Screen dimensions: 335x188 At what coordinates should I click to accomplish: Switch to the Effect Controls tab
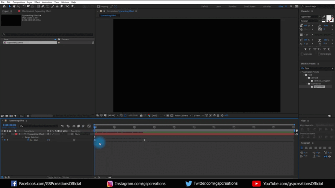click(x=36, y=11)
